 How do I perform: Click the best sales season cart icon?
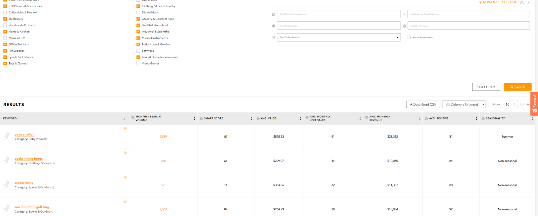[273, 37]
